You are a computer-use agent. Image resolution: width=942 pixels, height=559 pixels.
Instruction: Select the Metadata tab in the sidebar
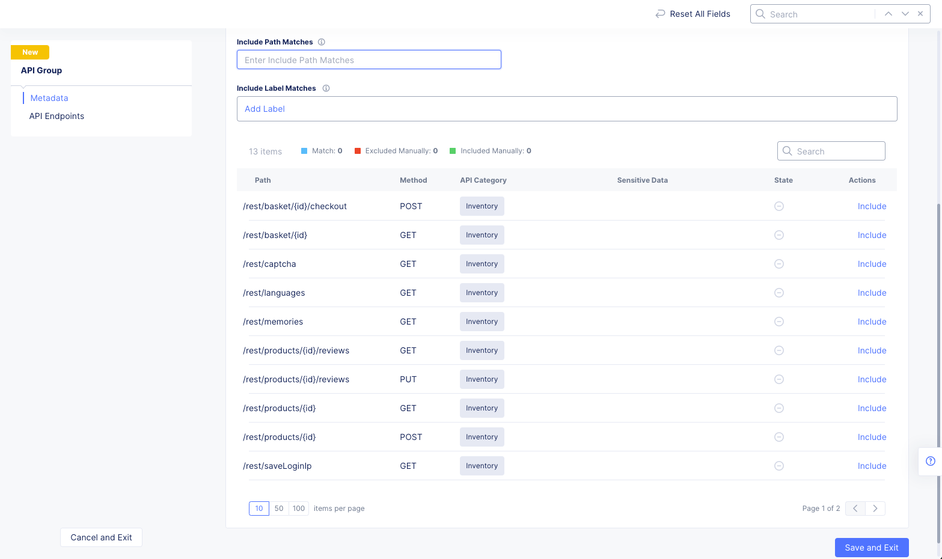point(49,97)
